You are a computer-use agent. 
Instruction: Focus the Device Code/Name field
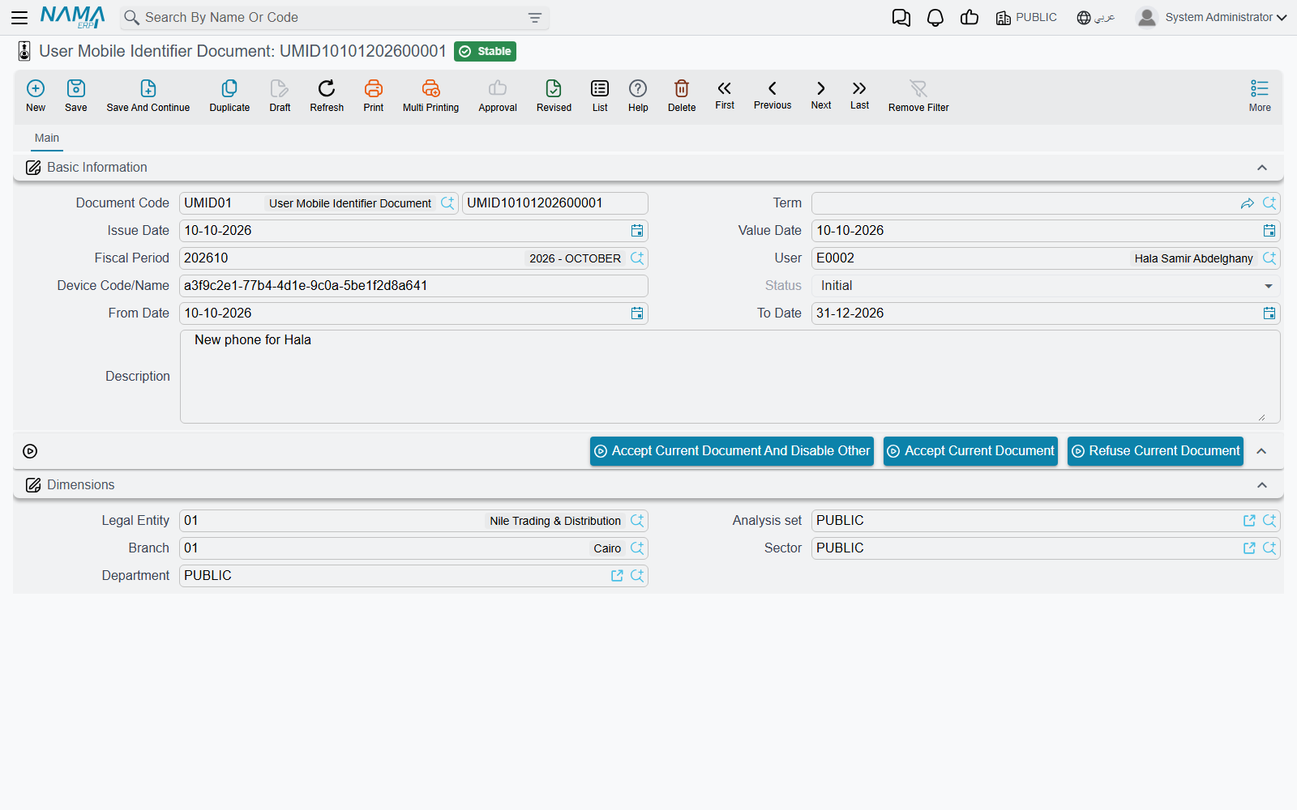[413, 286]
